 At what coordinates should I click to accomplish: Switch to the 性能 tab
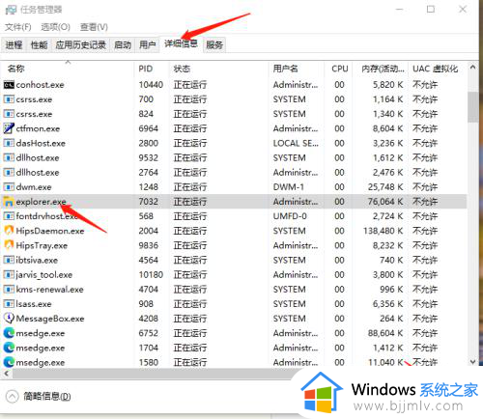coord(39,44)
